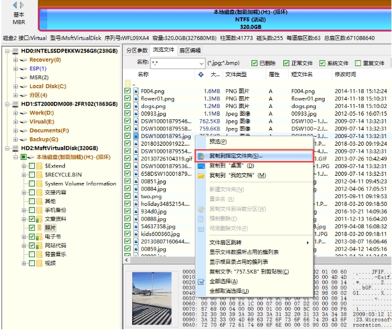Switch to the 分区参数 tab

[x=136, y=50]
